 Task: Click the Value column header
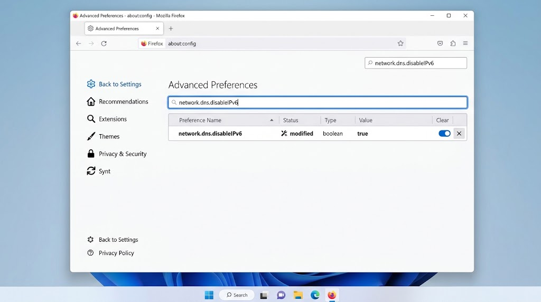393,120
